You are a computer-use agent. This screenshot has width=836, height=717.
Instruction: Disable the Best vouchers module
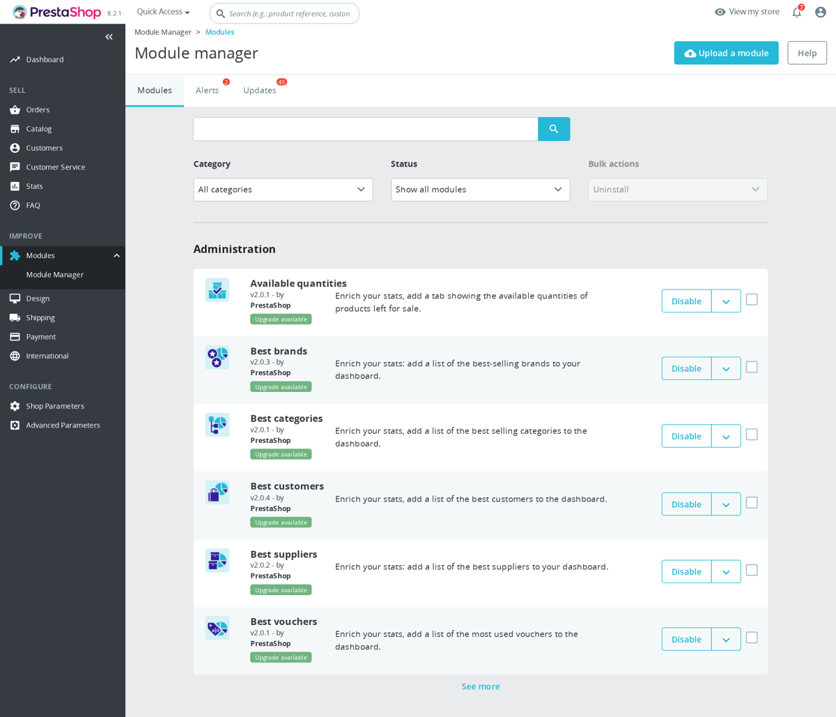[x=686, y=640]
